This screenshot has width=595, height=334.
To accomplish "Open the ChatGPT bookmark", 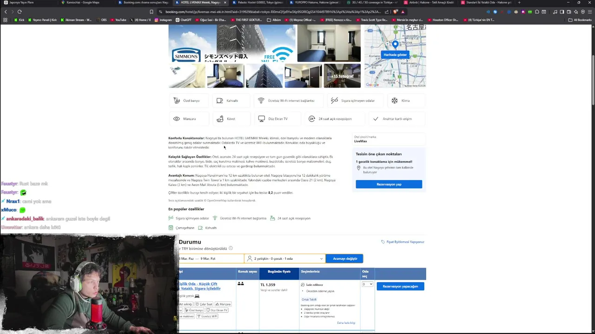I will [184, 20].
